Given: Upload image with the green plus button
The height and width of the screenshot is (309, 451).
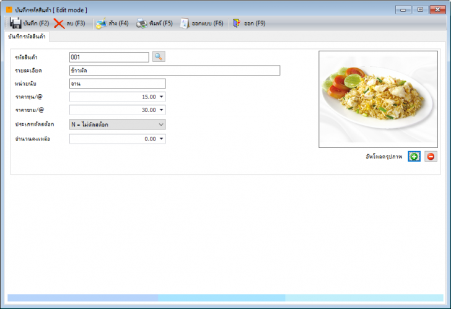Looking at the screenshot, I should click(x=414, y=157).
